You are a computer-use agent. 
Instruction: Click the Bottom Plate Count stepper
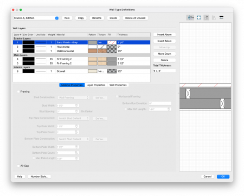click(76, 153)
